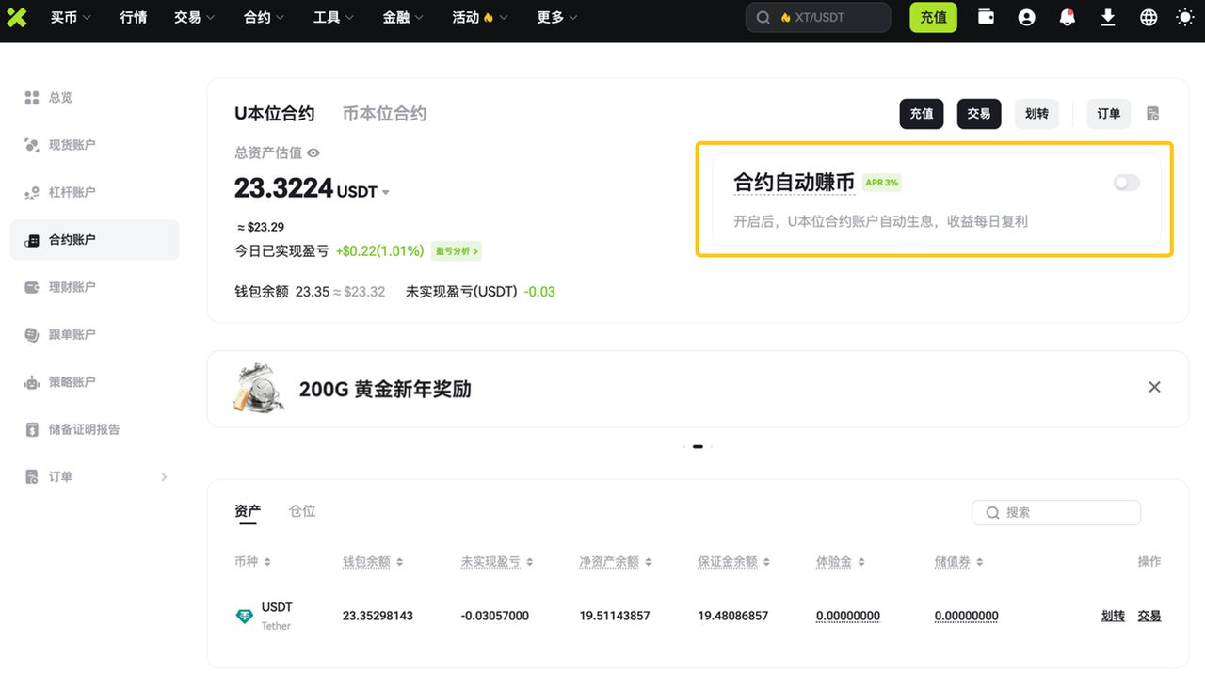Switch to the 币本位合约 tab
Screen dimensions: 1205x674
point(384,114)
